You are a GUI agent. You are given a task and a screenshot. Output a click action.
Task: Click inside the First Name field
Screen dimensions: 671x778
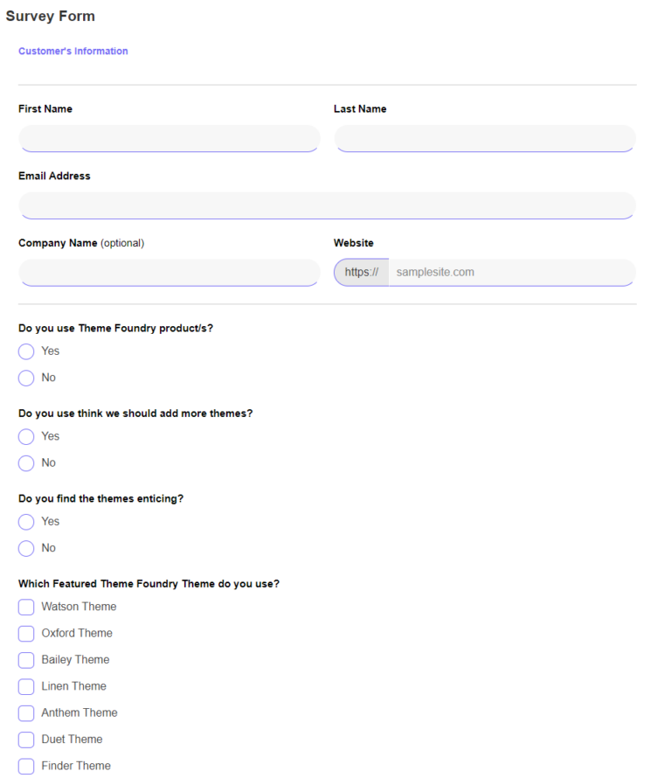[x=169, y=138]
